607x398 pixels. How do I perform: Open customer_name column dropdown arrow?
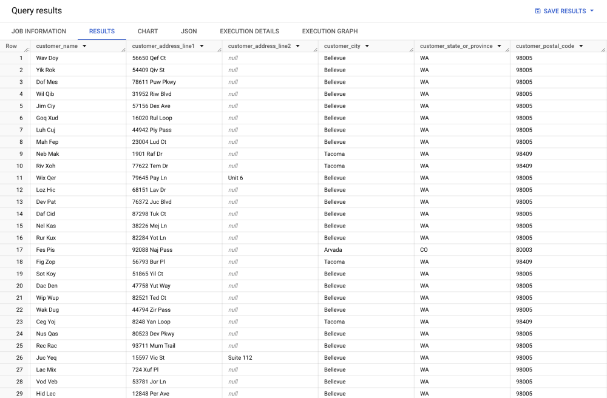tap(84, 46)
